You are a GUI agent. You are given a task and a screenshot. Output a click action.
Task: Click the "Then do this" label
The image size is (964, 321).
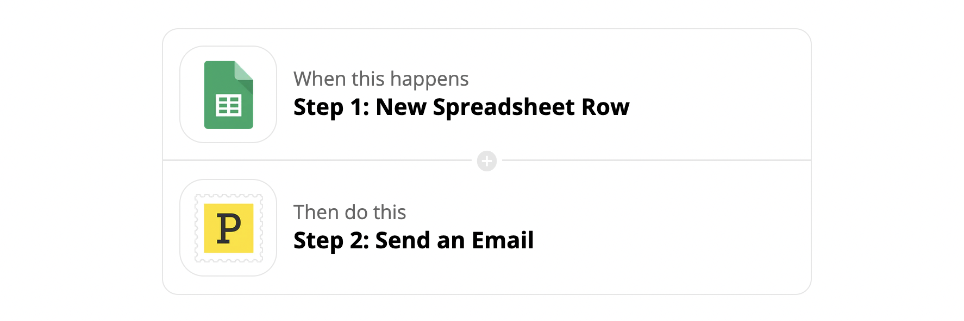tap(349, 213)
